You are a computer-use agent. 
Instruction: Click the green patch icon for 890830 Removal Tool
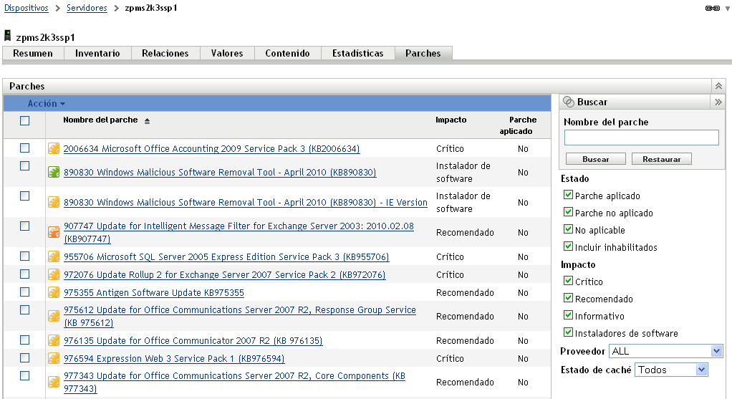54,172
